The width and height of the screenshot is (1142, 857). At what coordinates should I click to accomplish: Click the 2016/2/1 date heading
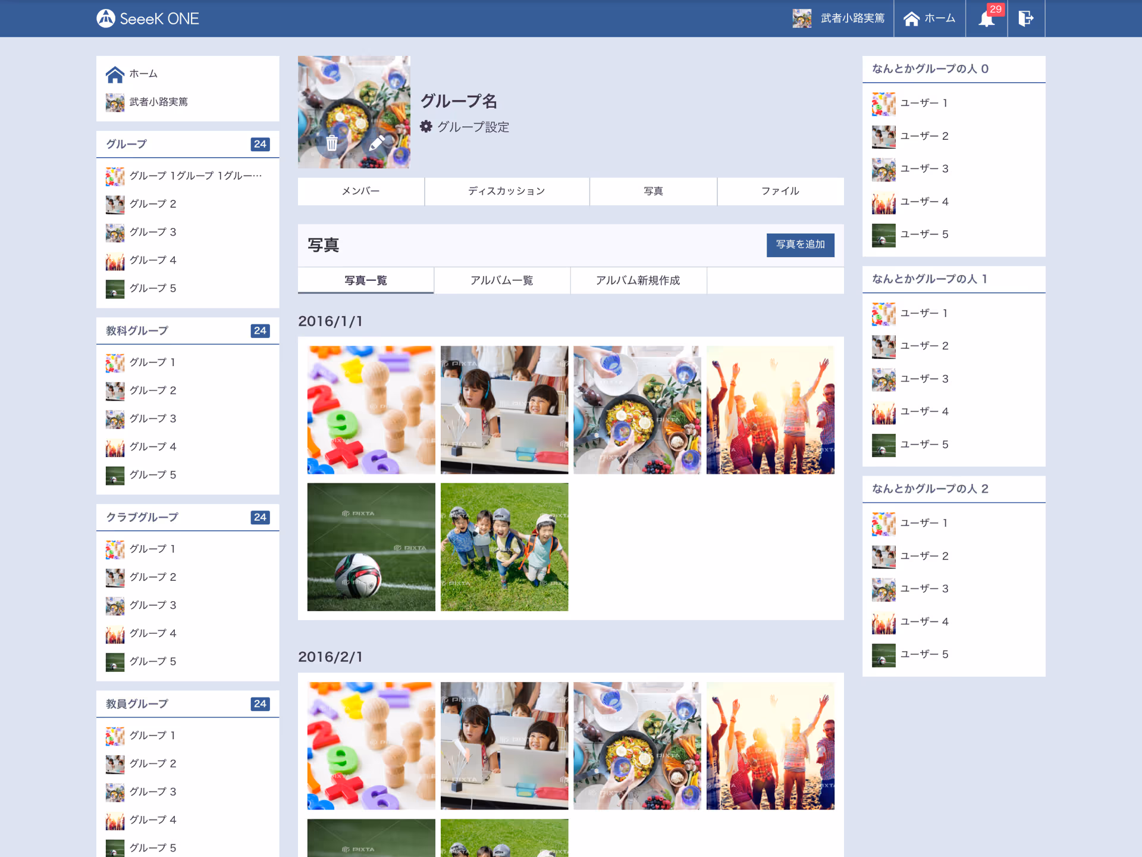point(330,657)
